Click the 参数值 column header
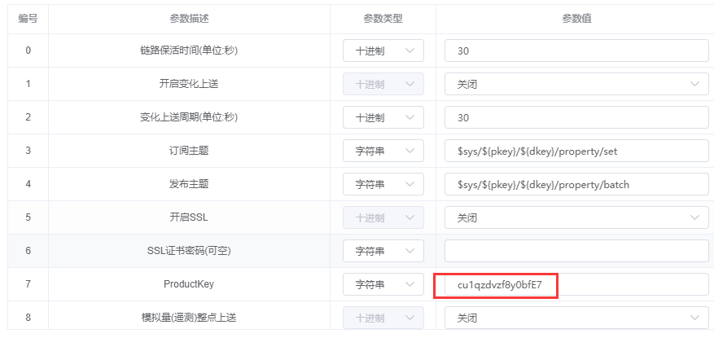 [575, 19]
